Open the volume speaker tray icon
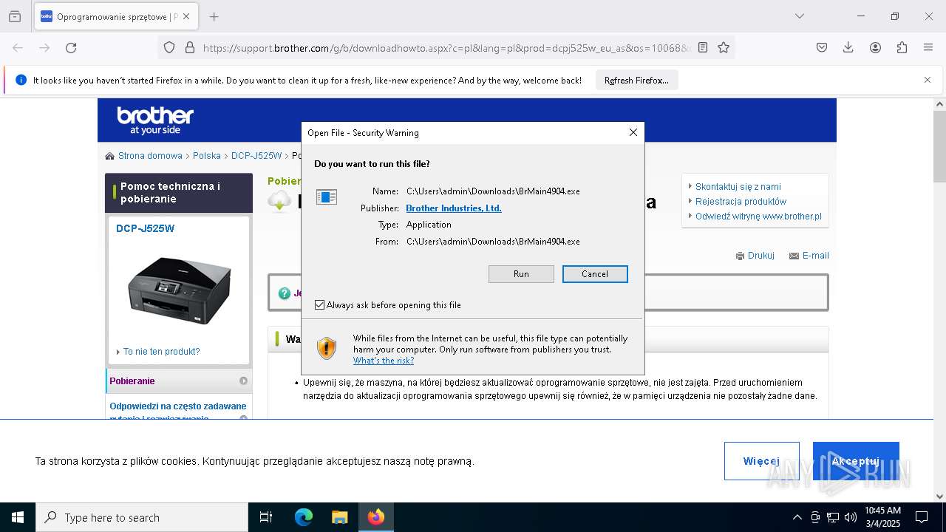946x532 pixels. click(x=851, y=517)
